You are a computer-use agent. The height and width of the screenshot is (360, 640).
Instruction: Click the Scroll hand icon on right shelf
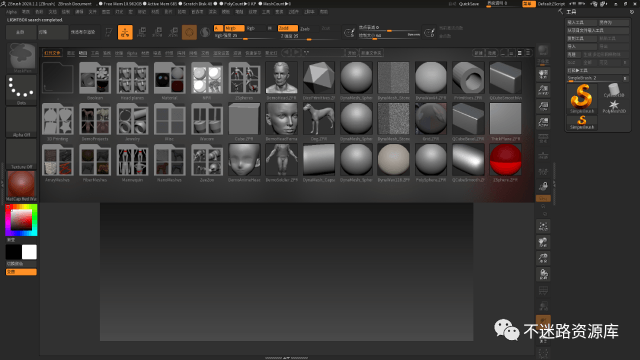[x=543, y=74]
